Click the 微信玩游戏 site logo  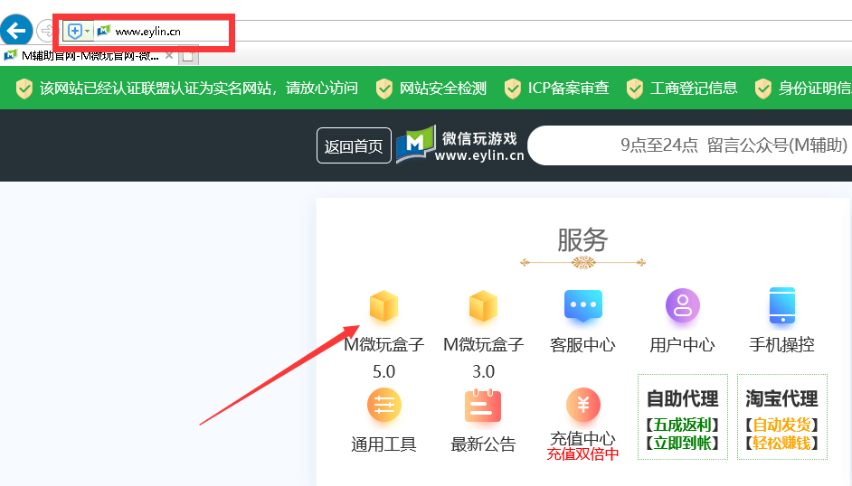[x=460, y=145]
